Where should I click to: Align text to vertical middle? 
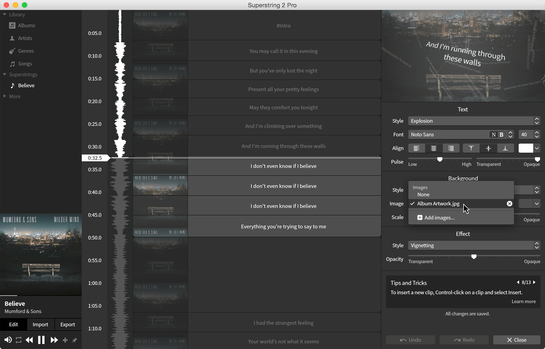tap(488, 148)
